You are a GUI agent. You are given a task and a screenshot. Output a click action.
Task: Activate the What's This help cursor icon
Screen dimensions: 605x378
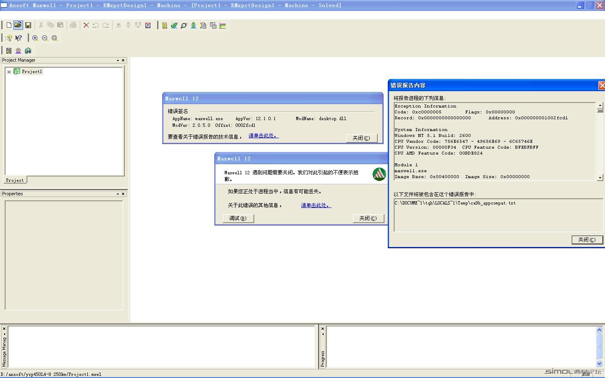18,38
